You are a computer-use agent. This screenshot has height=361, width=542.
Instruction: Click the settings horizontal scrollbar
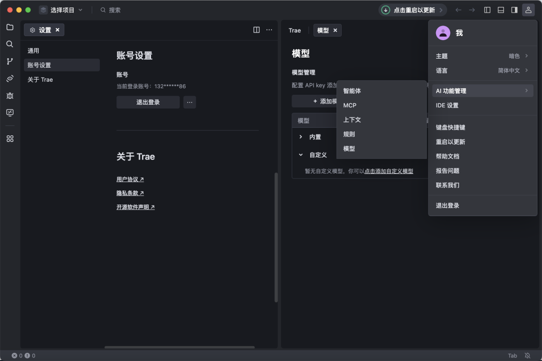pyautogui.click(x=179, y=347)
